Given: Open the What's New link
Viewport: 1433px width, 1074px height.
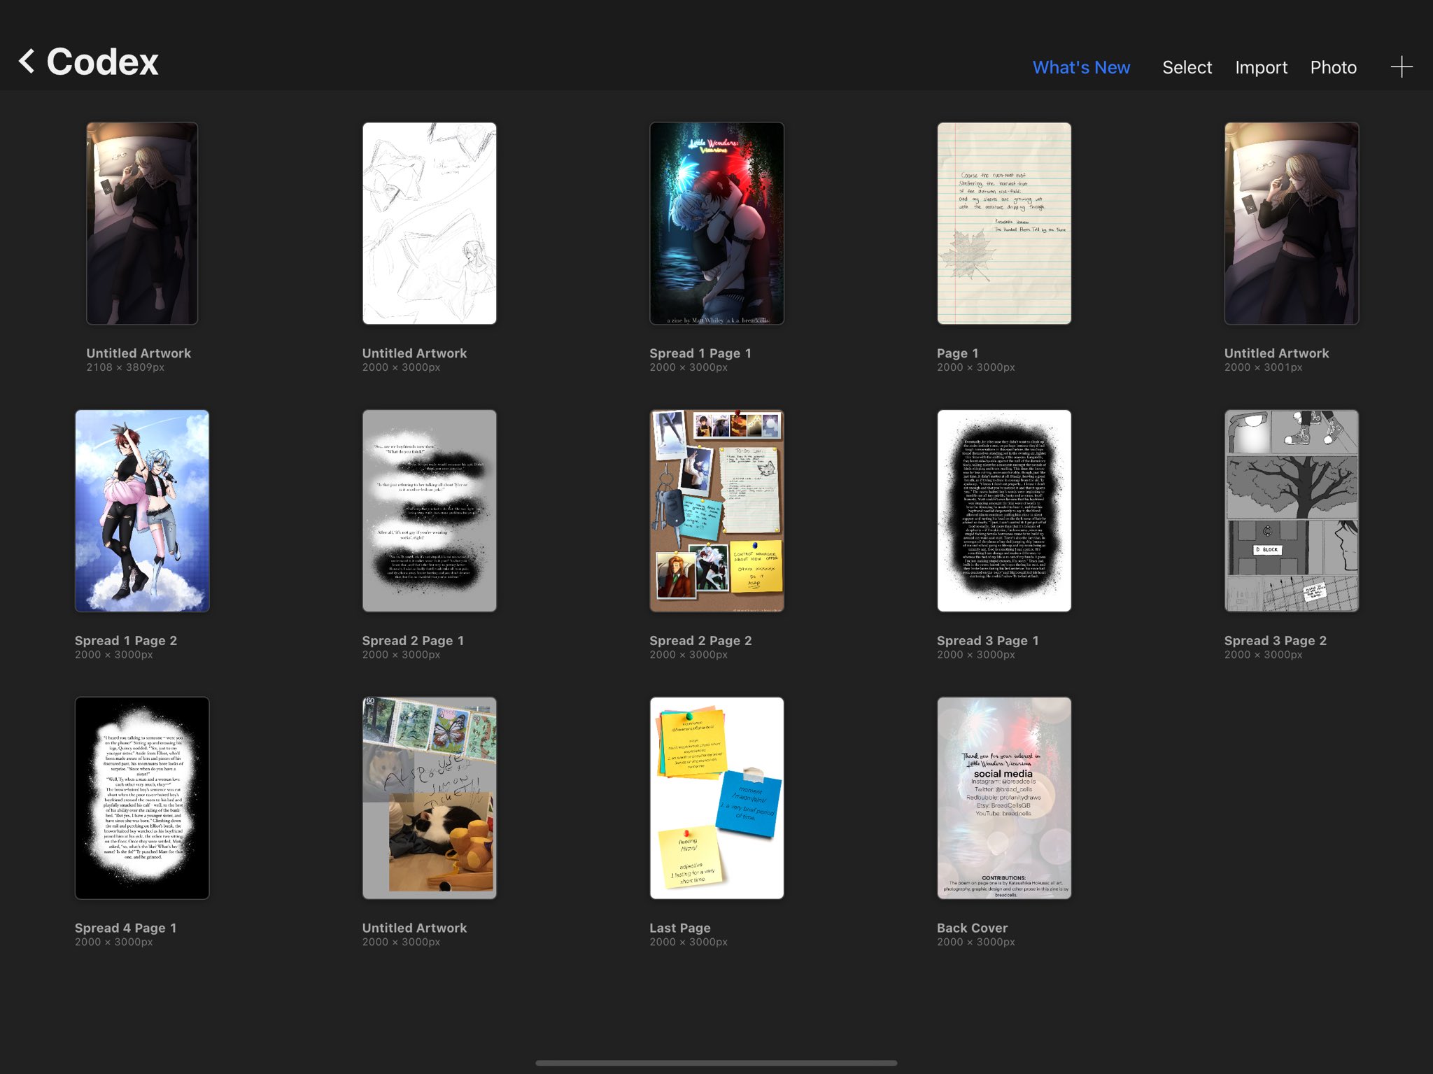Looking at the screenshot, I should tap(1080, 67).
